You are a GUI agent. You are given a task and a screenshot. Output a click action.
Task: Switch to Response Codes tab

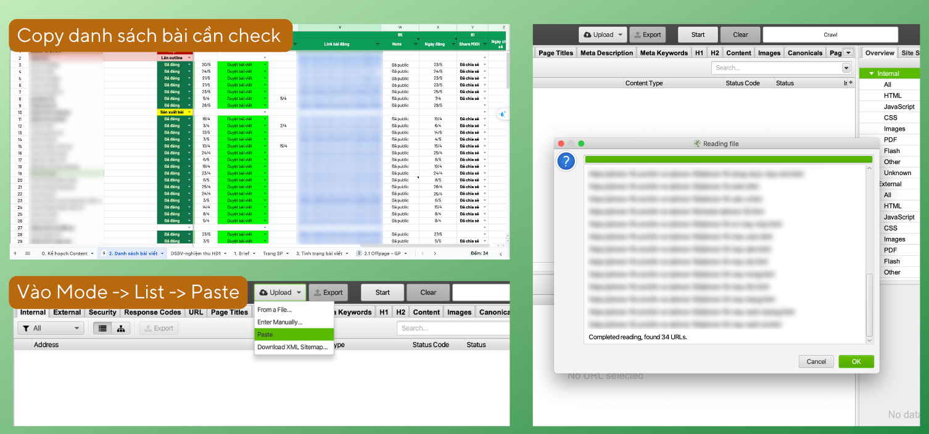[x=152, y=313]
